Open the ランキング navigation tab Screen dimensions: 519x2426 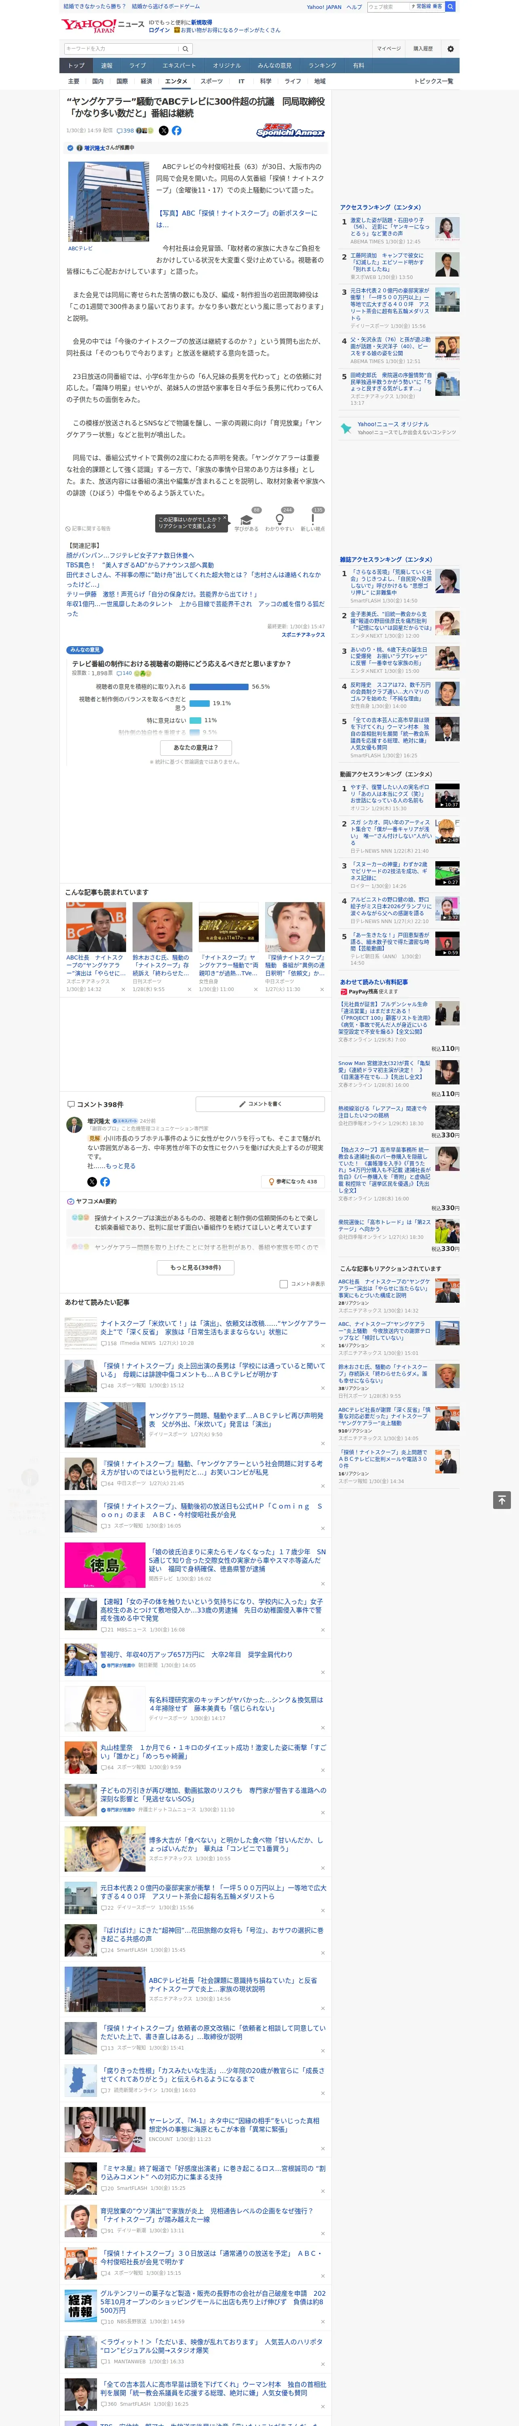click(x=322, y=66)
